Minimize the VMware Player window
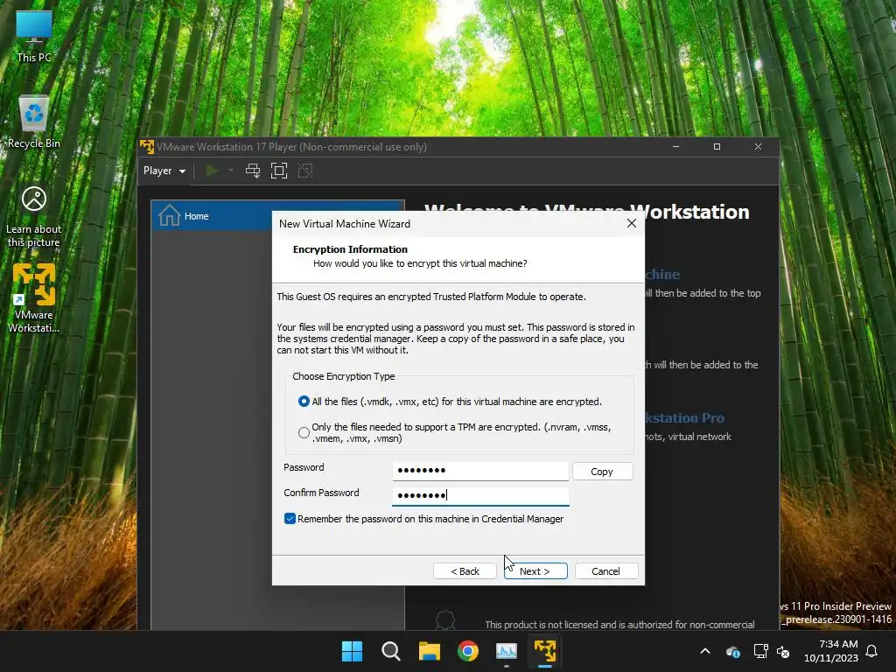896x672 pixels. tap(676, 147)
